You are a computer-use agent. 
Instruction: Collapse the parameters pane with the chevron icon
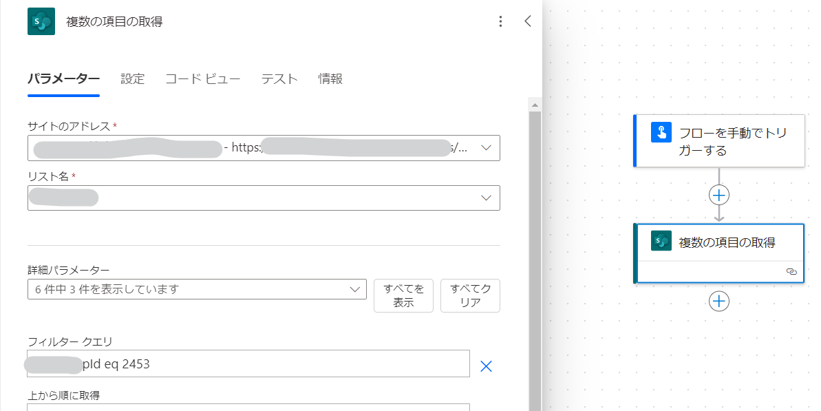click(x=527, y=21)
